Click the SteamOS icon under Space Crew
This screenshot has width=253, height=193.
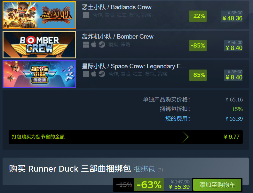click(102, 74)
